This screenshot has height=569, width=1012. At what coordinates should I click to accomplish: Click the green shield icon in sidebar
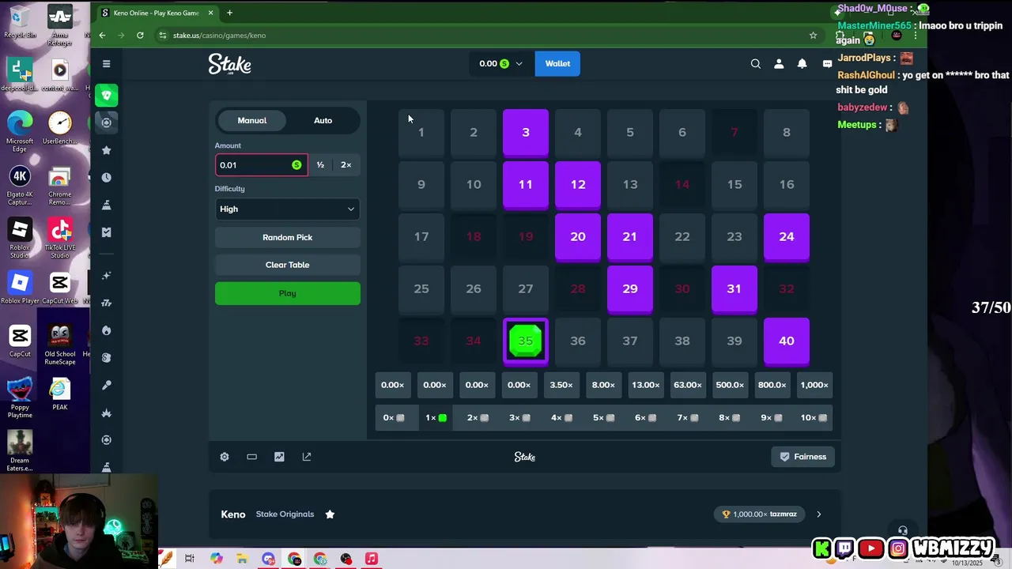(107, 96)
